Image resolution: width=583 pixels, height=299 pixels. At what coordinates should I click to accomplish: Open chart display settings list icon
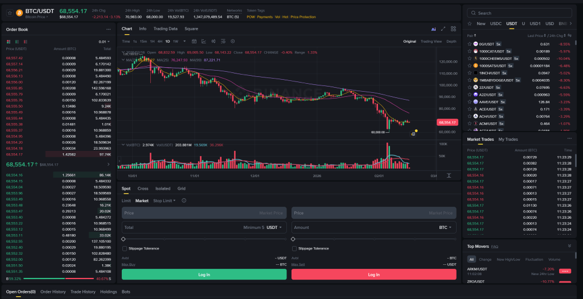pos(223,41)
